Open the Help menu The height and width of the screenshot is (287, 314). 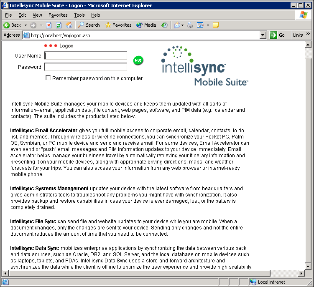point(96,15)
